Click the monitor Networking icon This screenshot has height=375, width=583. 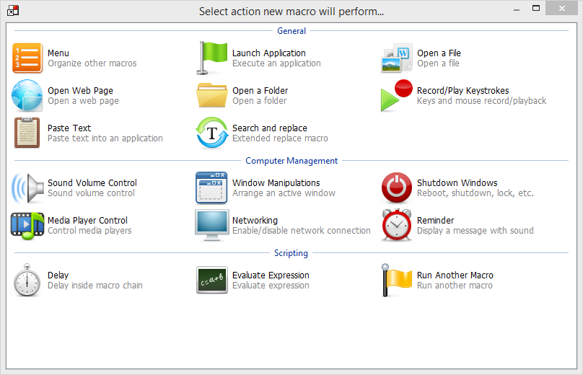pos(211,225)
